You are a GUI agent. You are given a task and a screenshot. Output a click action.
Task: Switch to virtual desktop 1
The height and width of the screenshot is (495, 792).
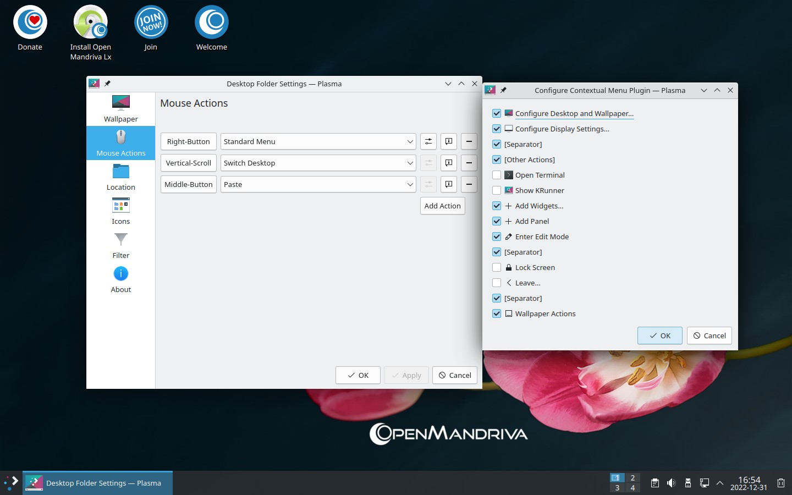point(617,478)
